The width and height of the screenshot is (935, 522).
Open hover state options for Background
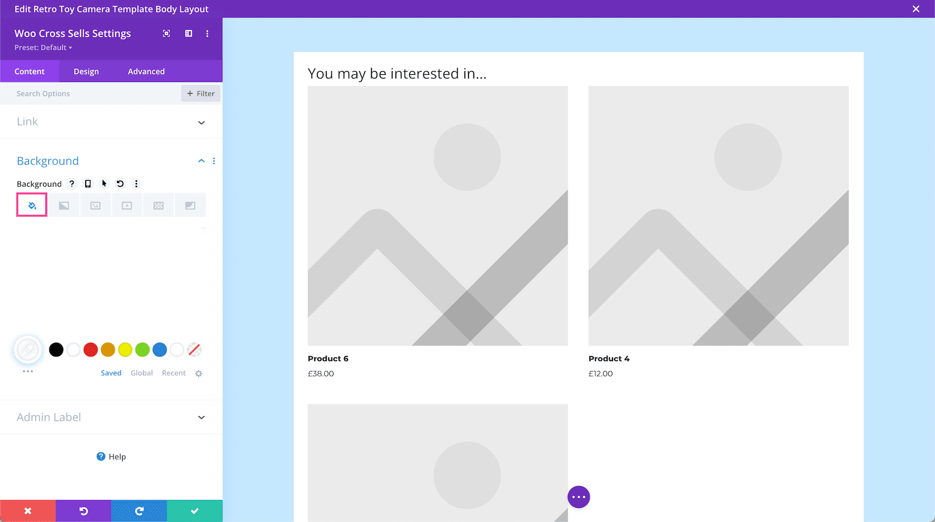(x=104, y=184)
